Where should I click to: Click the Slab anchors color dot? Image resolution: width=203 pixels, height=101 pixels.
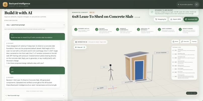point(173,66)
